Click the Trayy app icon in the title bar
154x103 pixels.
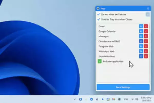pos(98,8)
